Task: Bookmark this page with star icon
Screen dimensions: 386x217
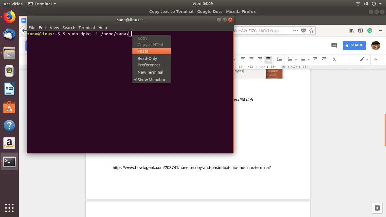Action: coord(311,31)
